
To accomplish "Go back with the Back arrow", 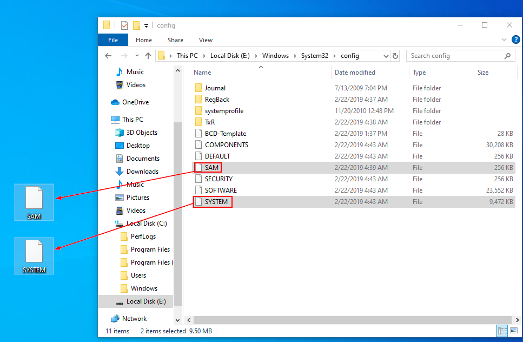I will click(x=108, y=56).
